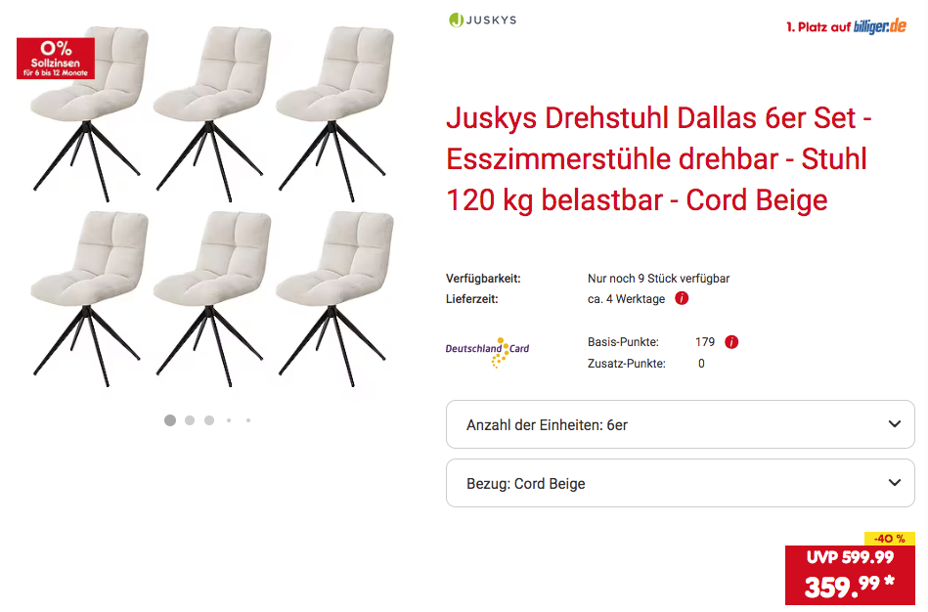Select the second image carousel dot

coord(190,420)
